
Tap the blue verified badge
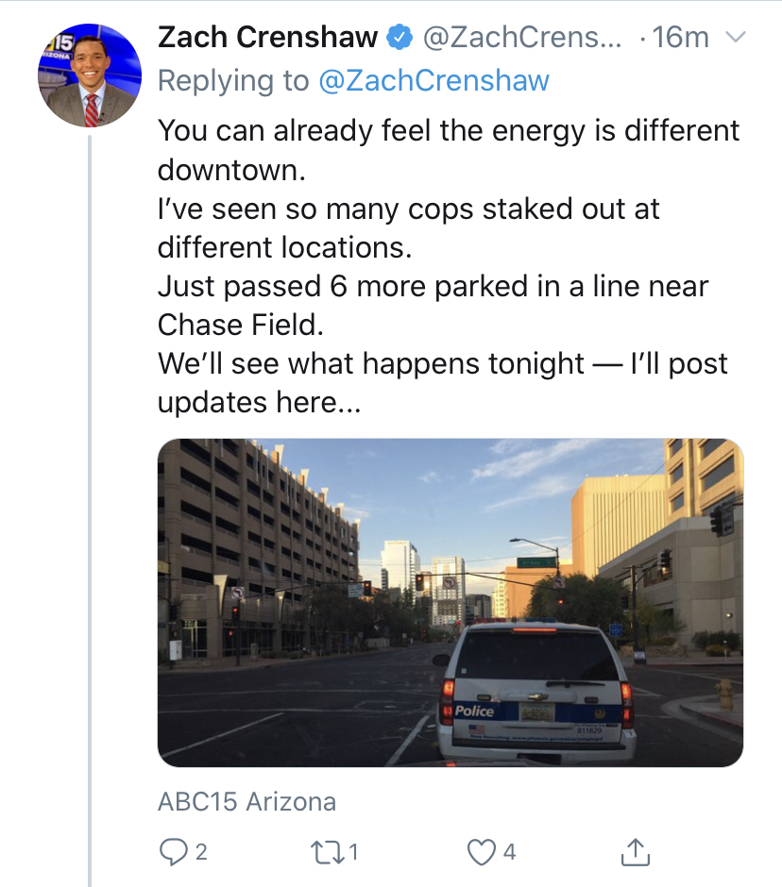pos(399,38)
